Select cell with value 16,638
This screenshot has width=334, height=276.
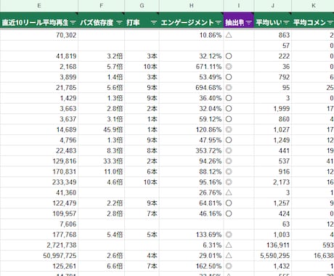pyautogui.click(x=313, y=256)
